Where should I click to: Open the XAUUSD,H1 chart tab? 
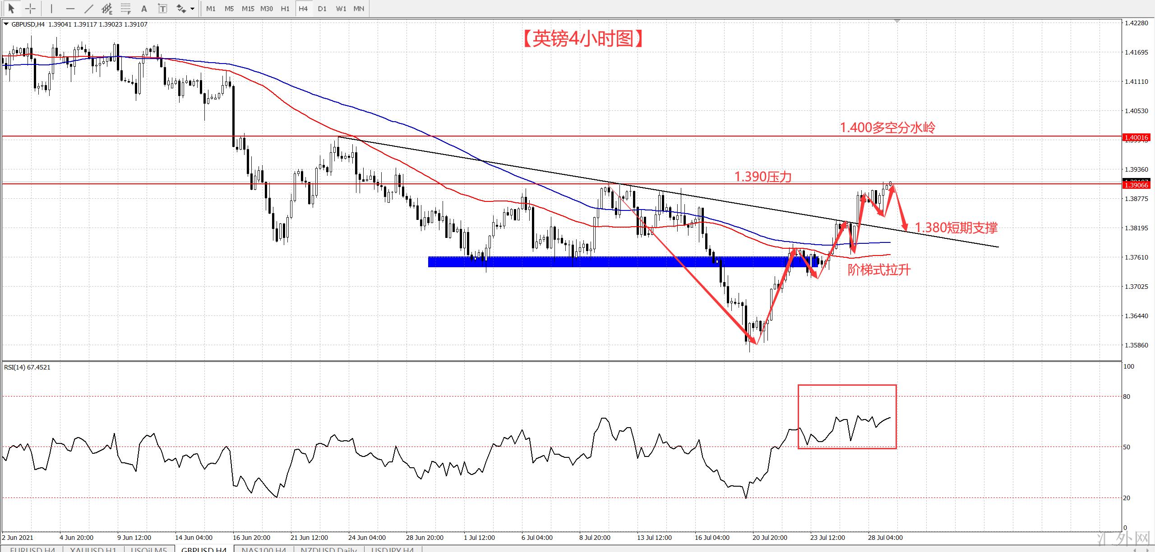(x=93, y=549)
